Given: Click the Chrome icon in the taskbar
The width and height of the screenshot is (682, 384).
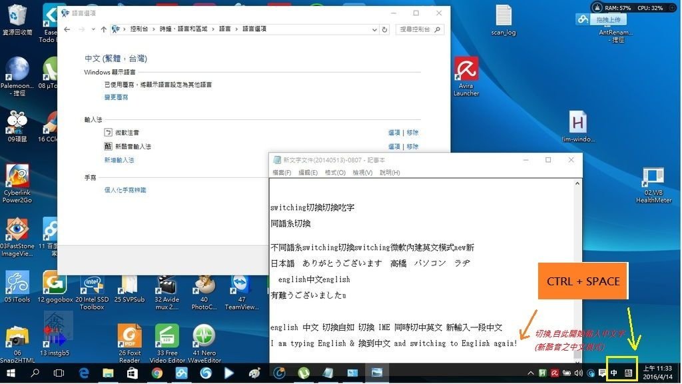Looking at the screenshot, I should point(157,373).
